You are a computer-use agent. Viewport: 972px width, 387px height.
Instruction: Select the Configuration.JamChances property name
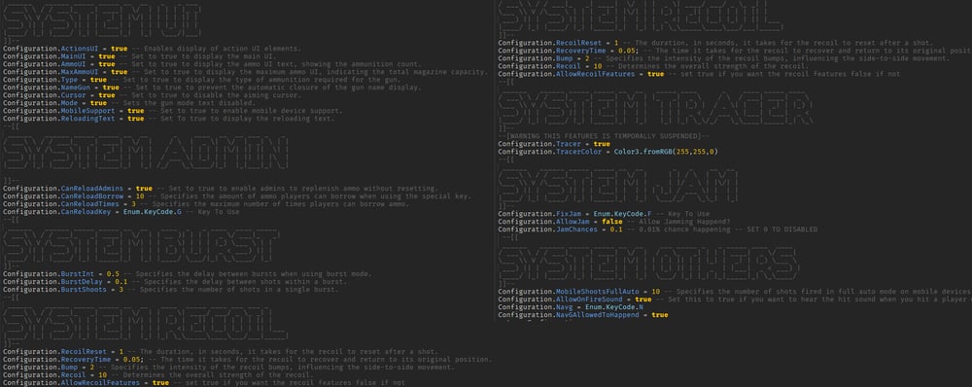548,229
